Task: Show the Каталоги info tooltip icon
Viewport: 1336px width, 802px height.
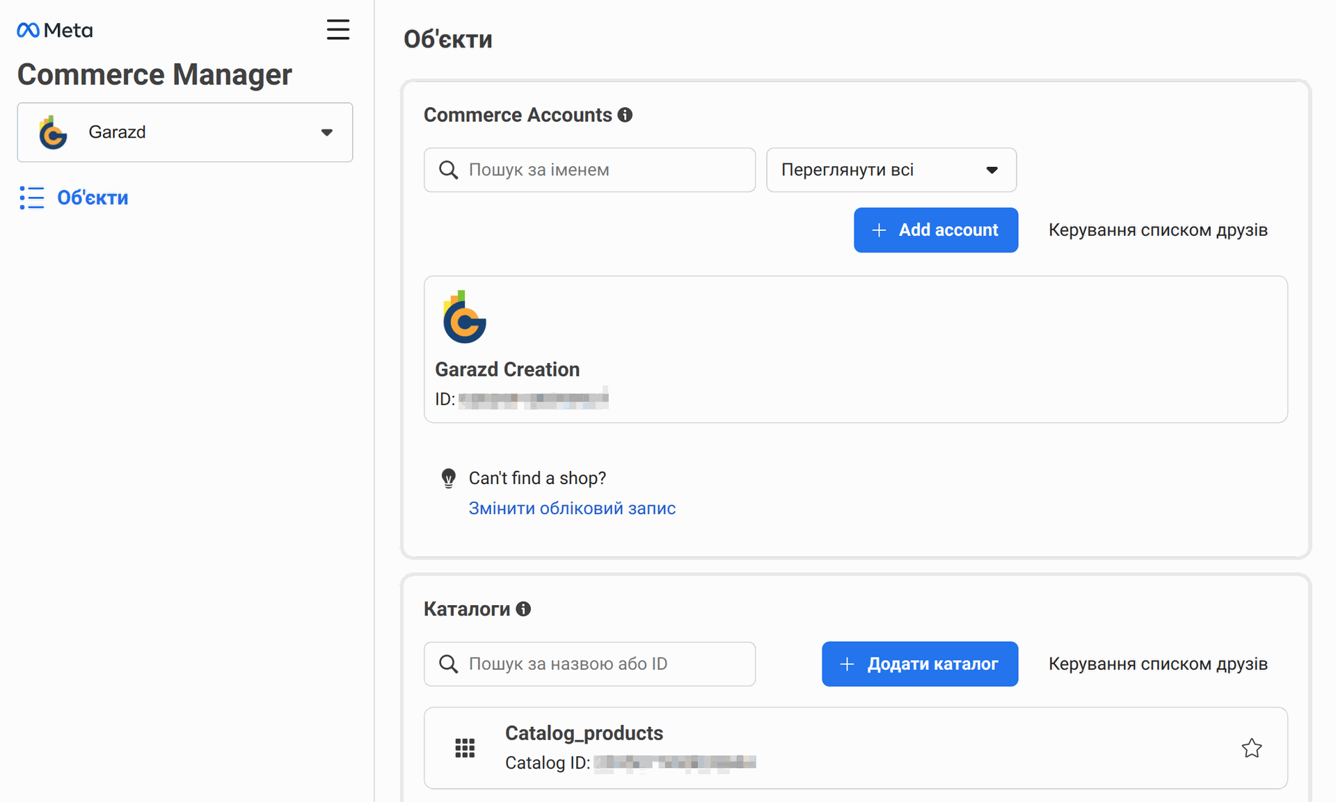Action: [x=523, y=609]
